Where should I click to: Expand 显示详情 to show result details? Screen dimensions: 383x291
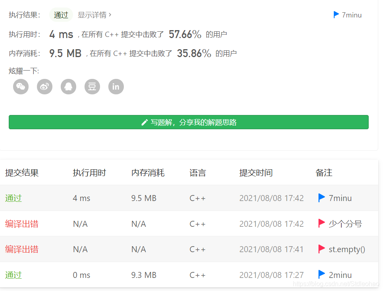tap(94, 15)
